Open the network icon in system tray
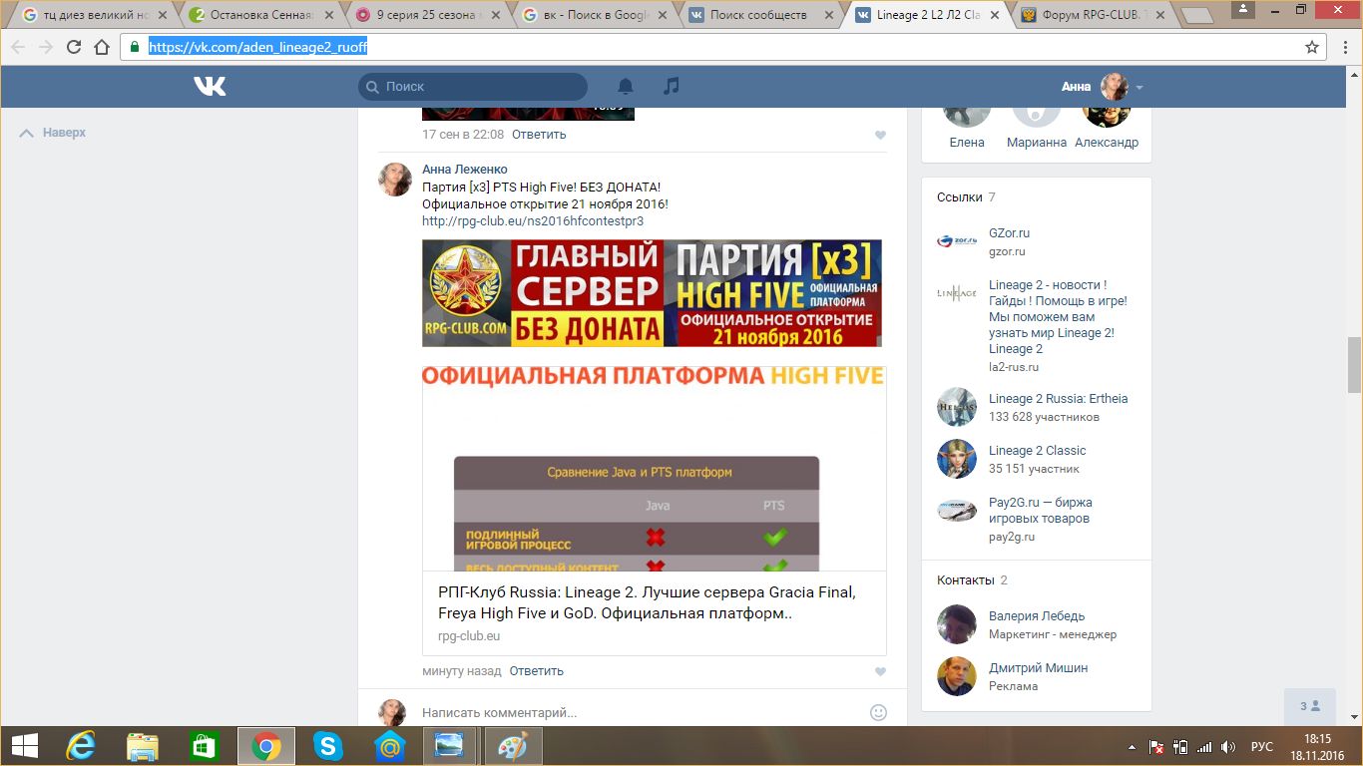 click(1204, 747)
